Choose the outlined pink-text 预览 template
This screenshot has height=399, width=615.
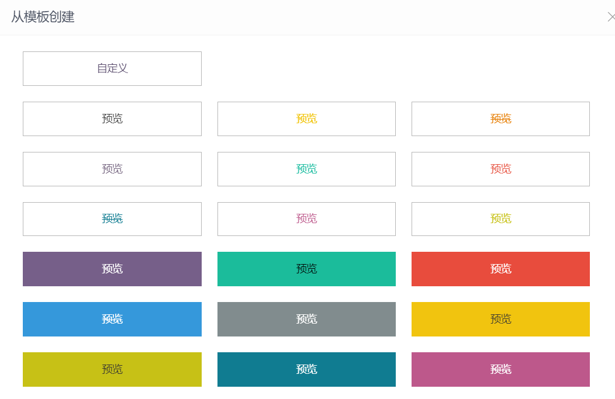pos(306,219)
